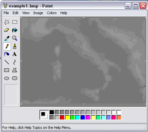The height and width of the screenshot is (132, 148).
Task: Pick the periwinkle blue color swatch
Action: coord(109,118)
